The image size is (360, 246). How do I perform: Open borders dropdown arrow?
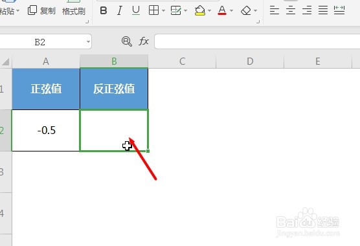[163, 10]
